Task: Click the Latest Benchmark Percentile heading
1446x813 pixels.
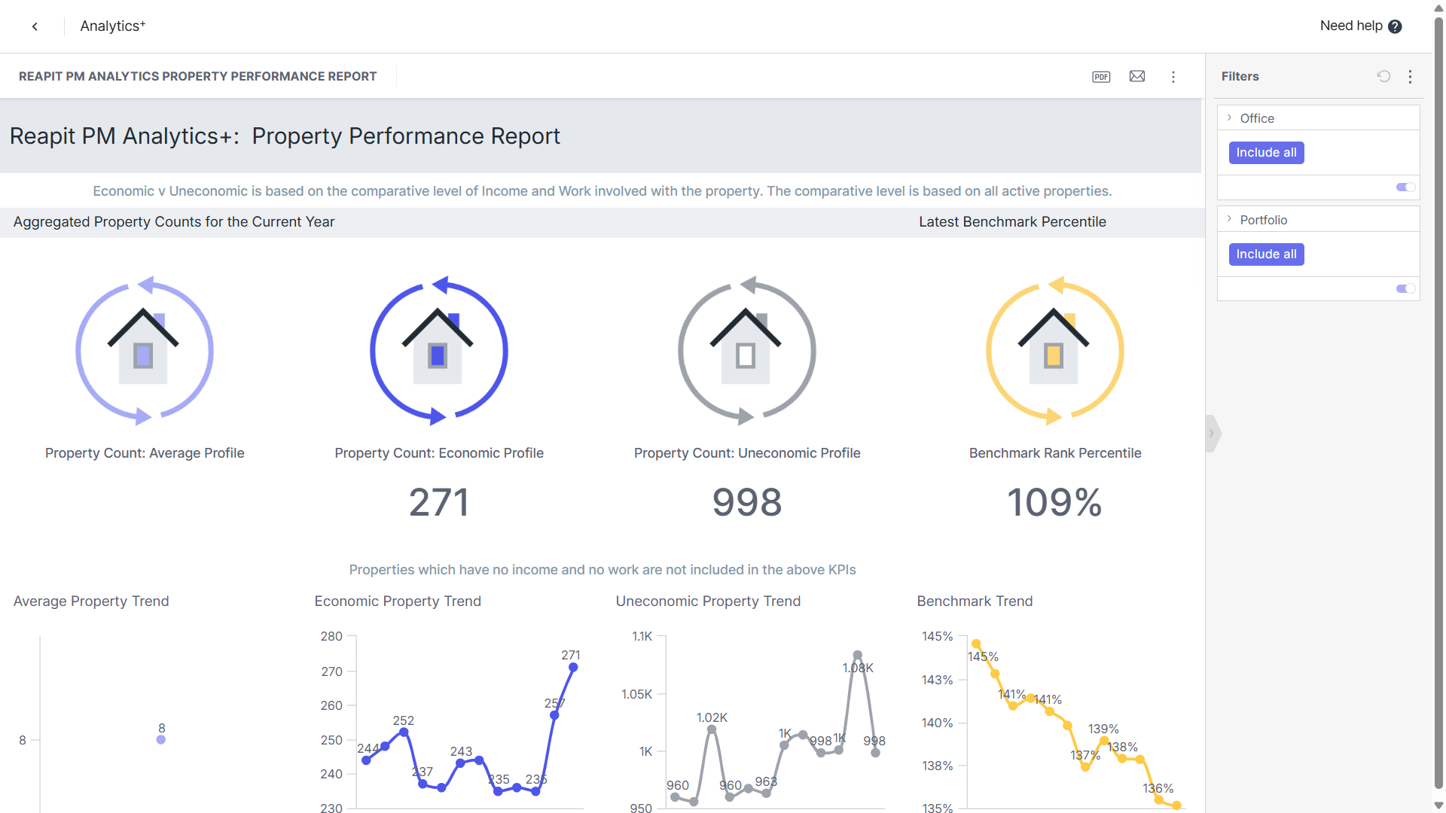Action: click(x=1012, y=222)
